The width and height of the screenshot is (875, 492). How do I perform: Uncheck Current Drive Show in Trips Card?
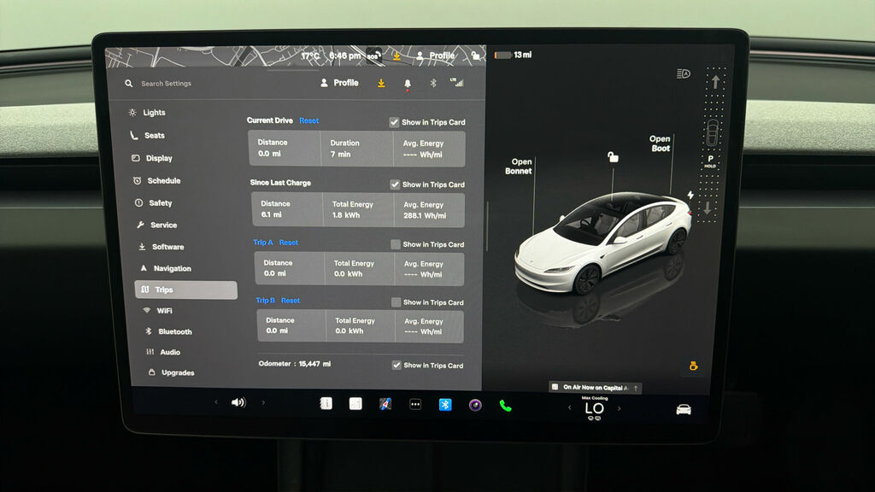(x=394, y=122)
